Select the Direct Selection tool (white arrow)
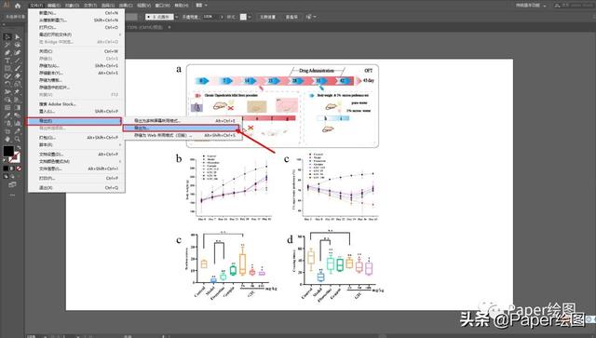This screenshot has width=596, height=338. click(x=17, y=37)
